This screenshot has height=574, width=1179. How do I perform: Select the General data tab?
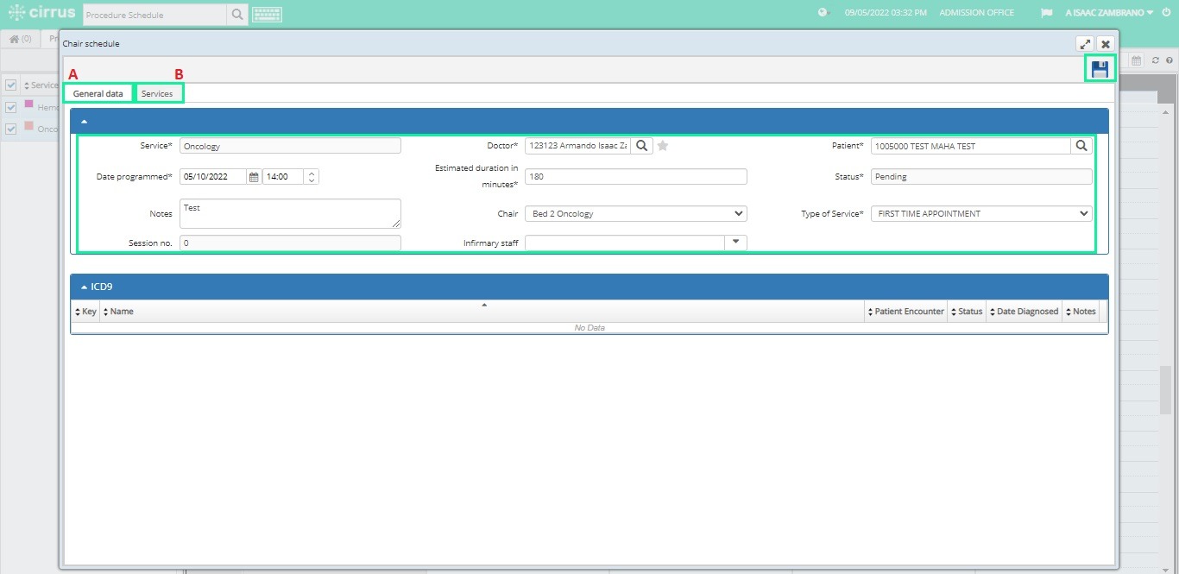click(x=98, y=93)
